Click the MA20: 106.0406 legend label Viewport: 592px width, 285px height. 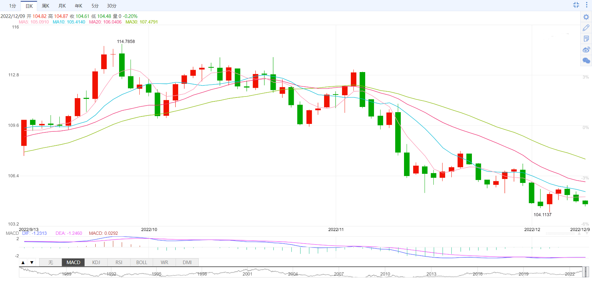click(105, 22)
